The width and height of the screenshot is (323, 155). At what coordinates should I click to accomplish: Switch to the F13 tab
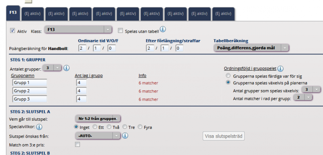tap(13, 13)
